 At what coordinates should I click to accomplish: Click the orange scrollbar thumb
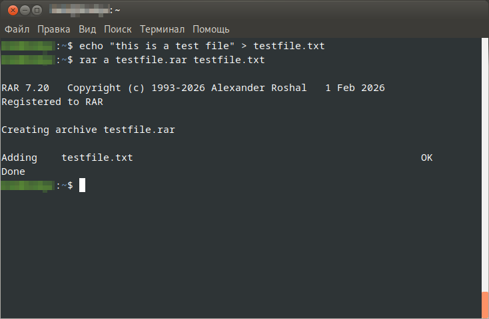485,304
